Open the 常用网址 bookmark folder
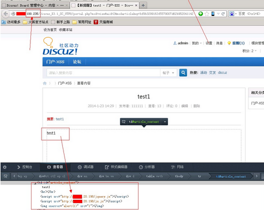The width and height of the screenshot is (264, 210). (82, 22)
